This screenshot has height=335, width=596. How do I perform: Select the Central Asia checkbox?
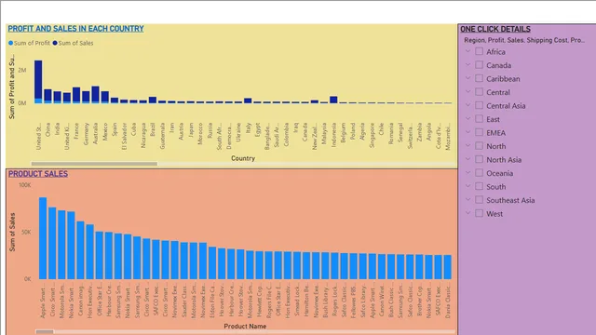point(479,105)
